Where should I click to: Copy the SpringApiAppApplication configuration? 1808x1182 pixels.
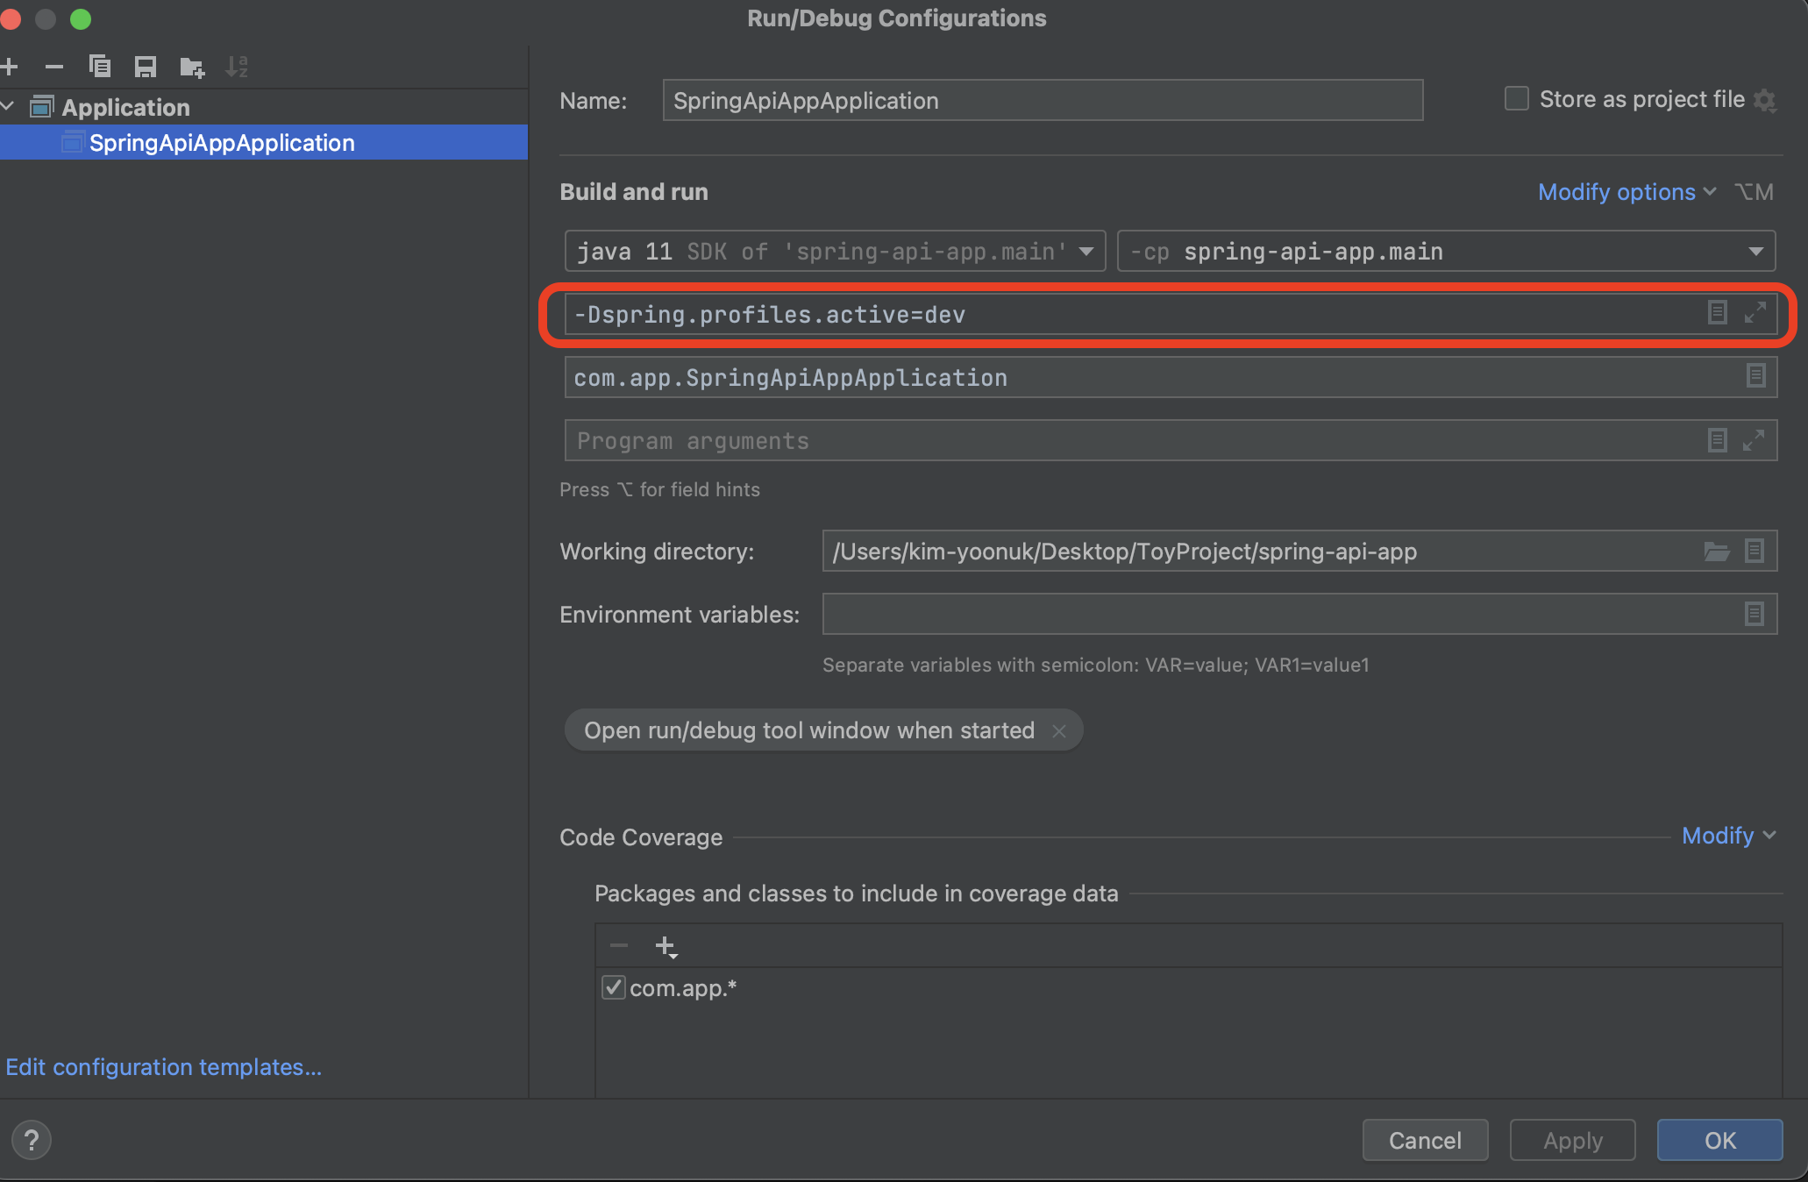click(100, 66)
